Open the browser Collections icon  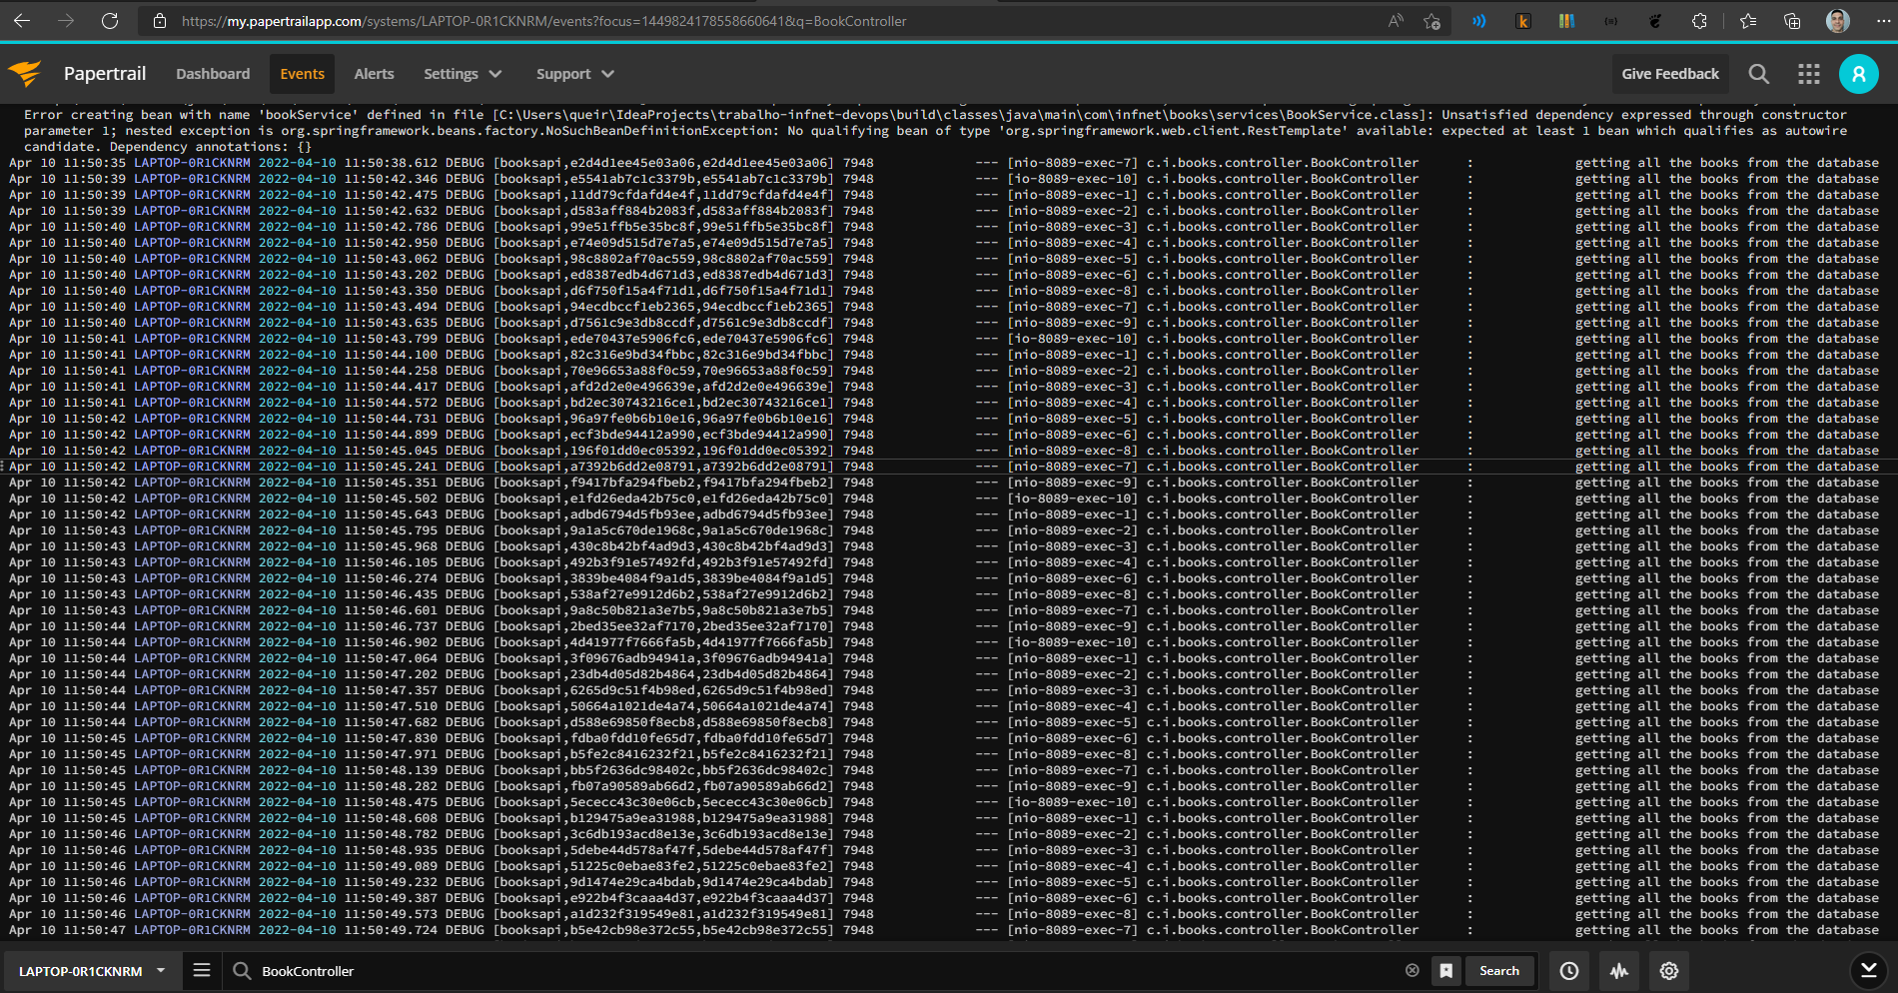1792,21
